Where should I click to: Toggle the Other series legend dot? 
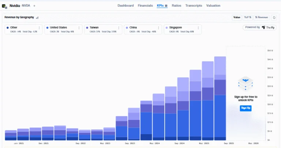tap(8, 28)
